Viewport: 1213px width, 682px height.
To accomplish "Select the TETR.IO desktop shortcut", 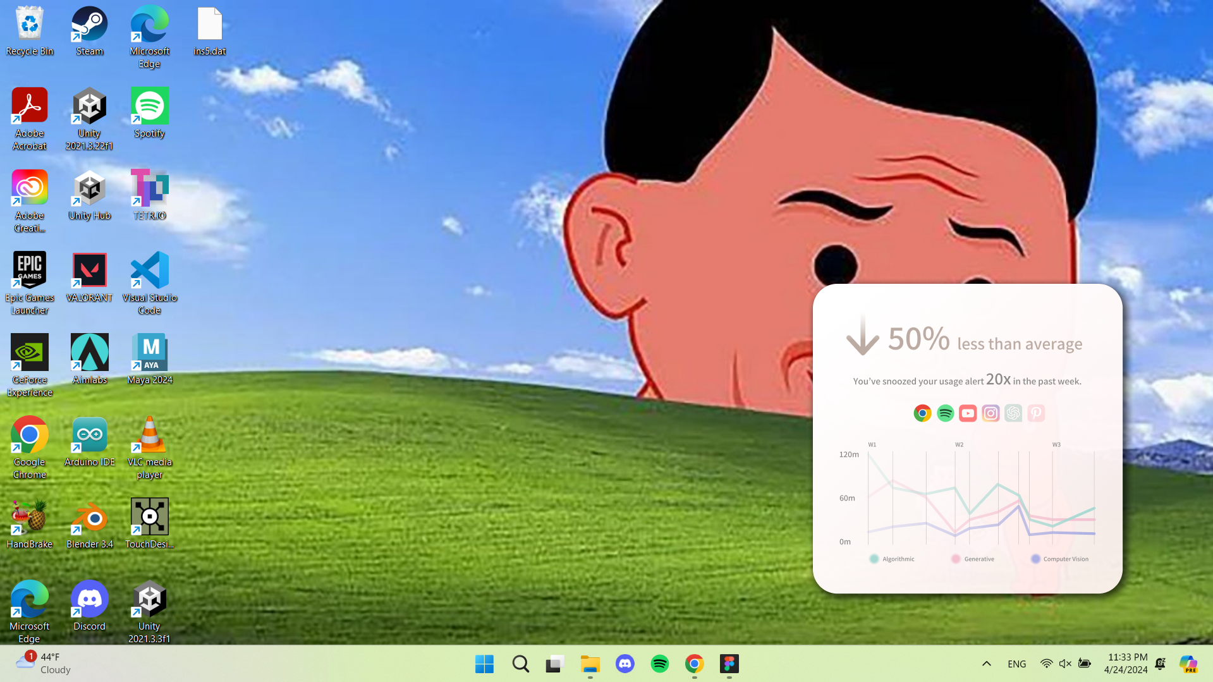I will coord(149,195).
